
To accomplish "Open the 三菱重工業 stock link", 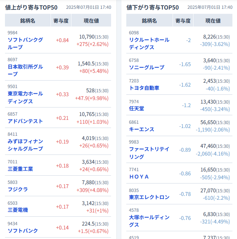I will click(x=20, y=169).
